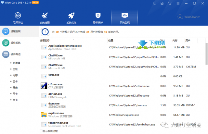Sort by 位置 location column header

111,41
